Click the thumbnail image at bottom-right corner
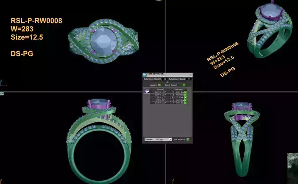This screenshot has width=298, height=184. (293, 169)
